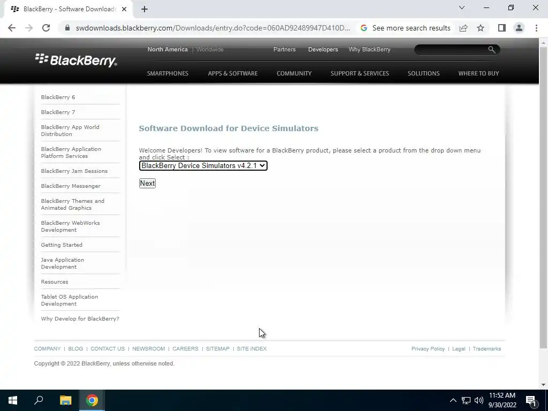Open a new browser tab
The width and height of the screenshot is (548, 411).
coord(144,9)
